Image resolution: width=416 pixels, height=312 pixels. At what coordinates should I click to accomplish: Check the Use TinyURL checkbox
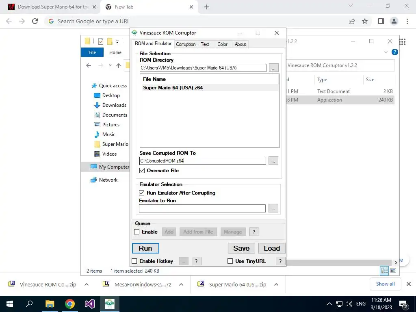coord(230,261)
